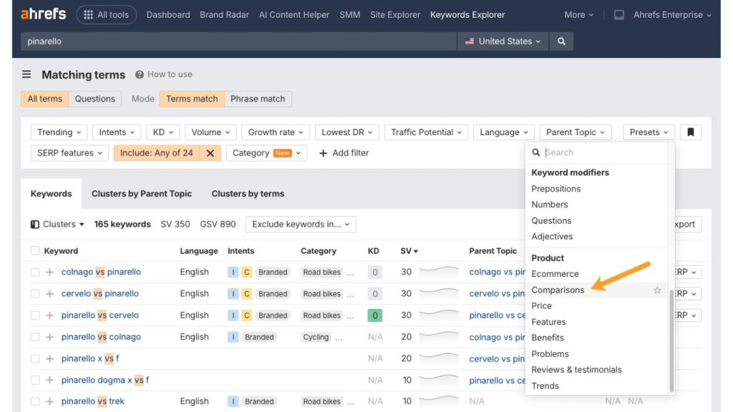
Task: Click the pinarello keyword search box
Action: tap(238, 41)
